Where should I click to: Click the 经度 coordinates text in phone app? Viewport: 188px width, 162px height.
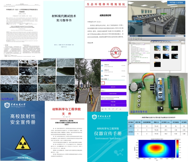click(110, 98)
